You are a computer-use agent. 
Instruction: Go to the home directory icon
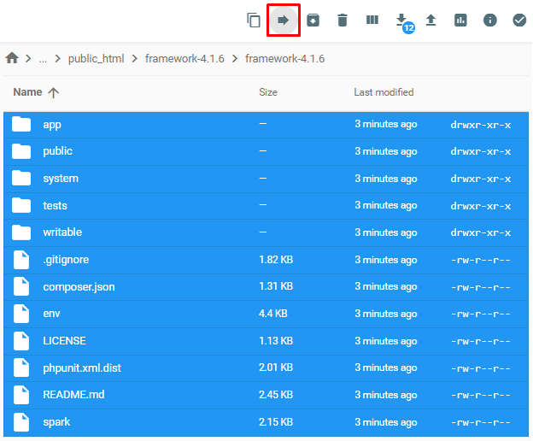pyautogui.click(x=12, y=59)
